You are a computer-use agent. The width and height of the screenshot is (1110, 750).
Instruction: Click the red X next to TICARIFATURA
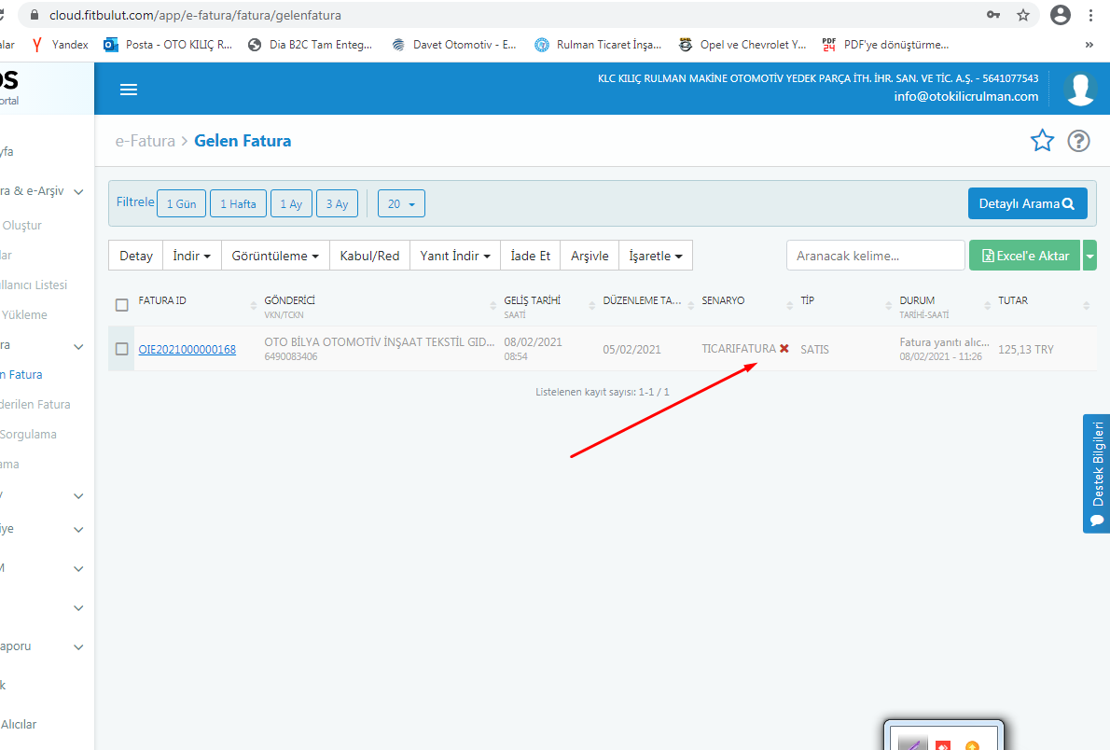[784, 349]
